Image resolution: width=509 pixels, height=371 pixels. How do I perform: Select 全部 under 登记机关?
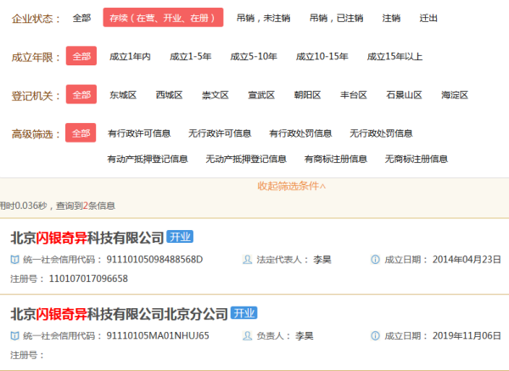coord(81,94)
